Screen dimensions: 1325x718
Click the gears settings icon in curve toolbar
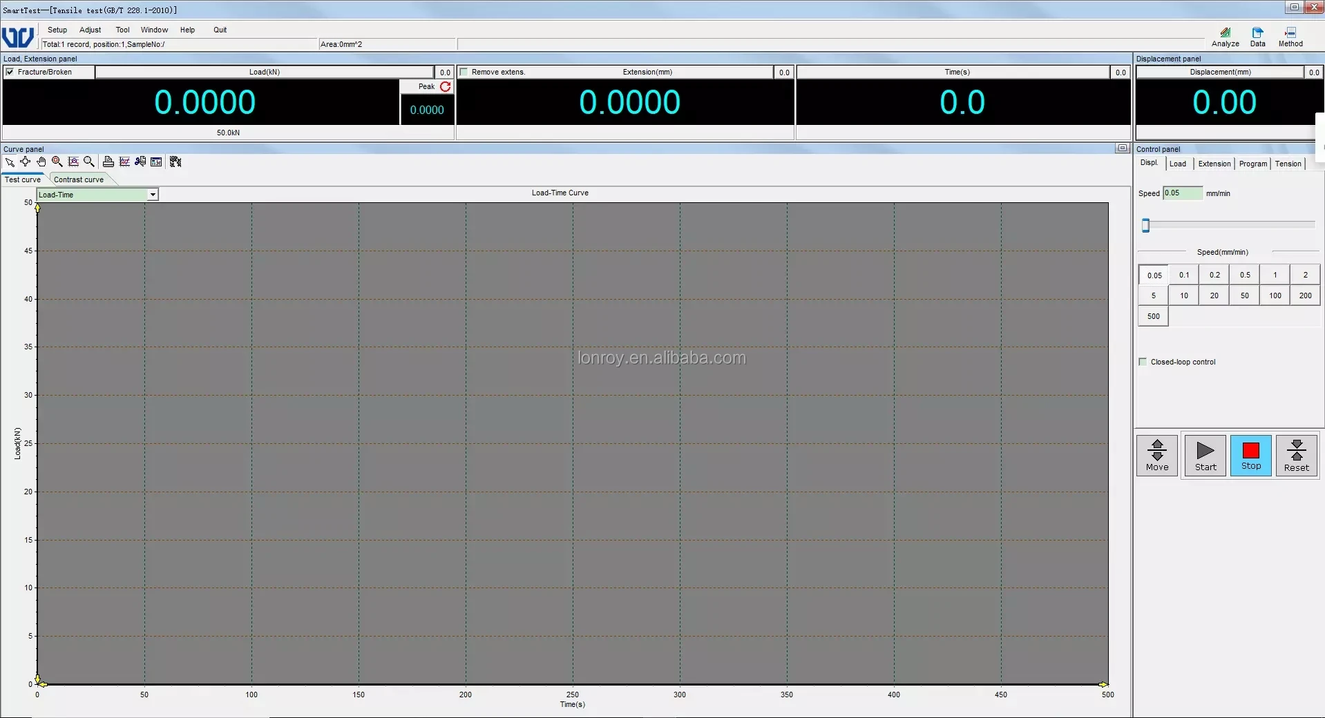175,162
